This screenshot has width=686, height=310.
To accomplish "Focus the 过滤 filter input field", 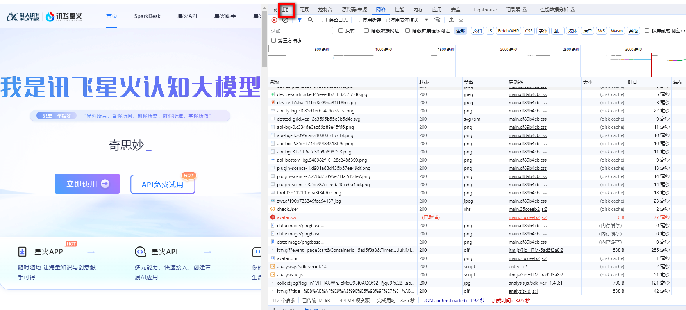I will click(301, 31).
